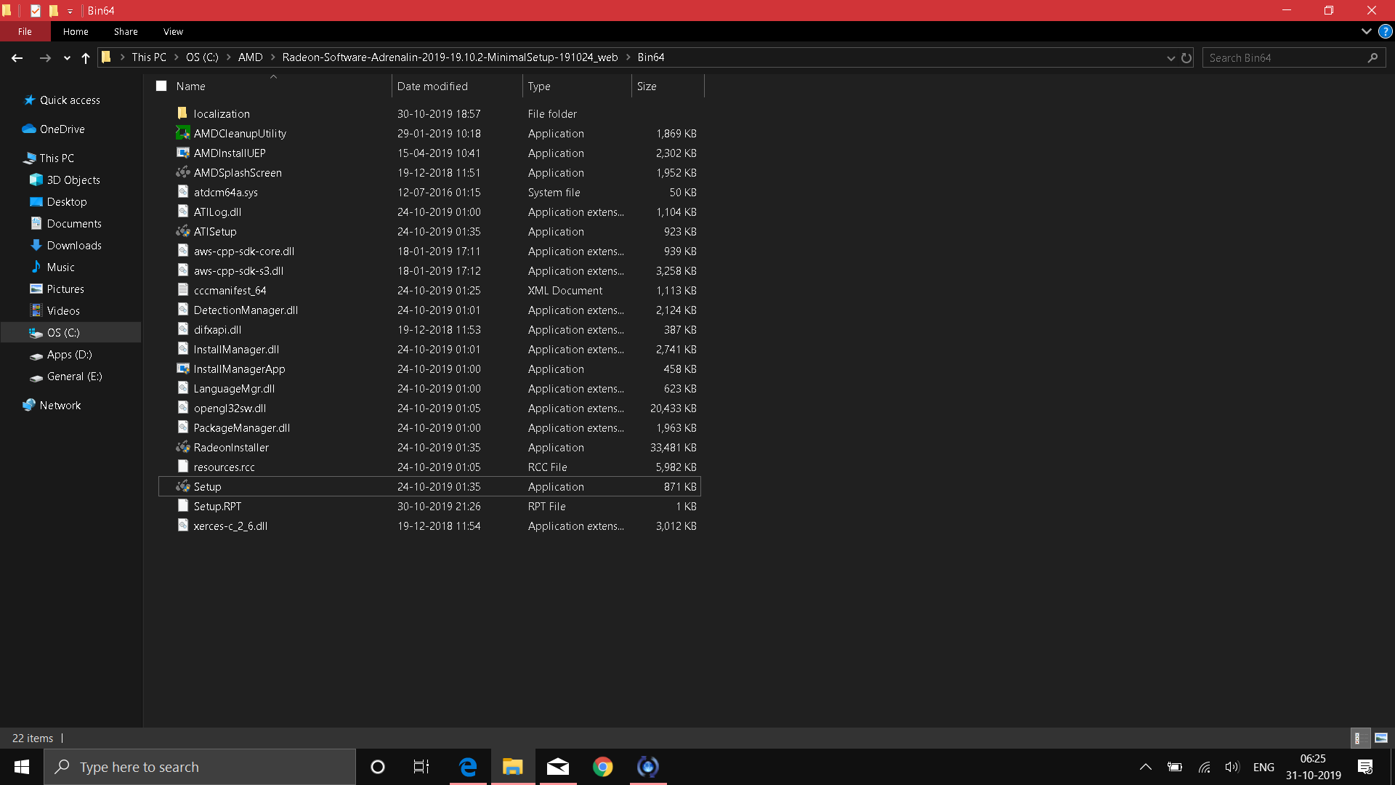This screenshot has width=1395, height=785.
Task: Go up one folder level
Action: point(86,58)
